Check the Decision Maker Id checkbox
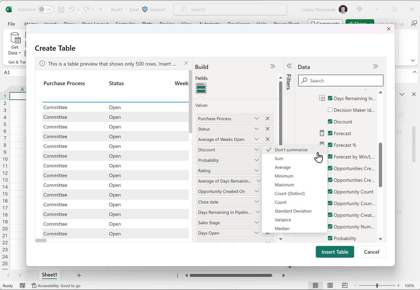The height and width of the screenshot is (290, 420). (x=330, y=110)
